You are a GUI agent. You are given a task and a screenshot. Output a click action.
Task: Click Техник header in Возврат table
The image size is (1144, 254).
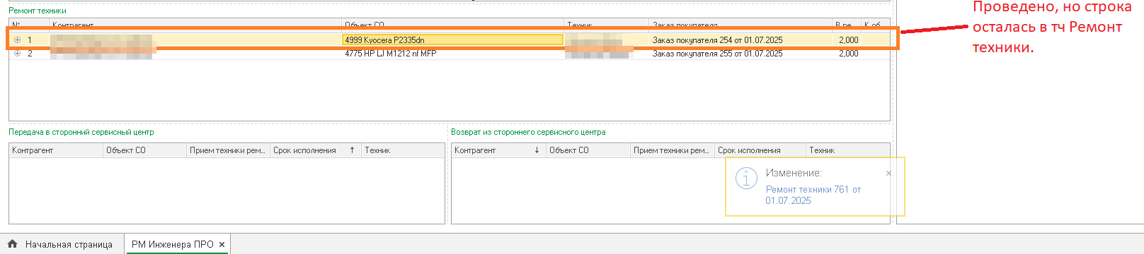[848, 150]
